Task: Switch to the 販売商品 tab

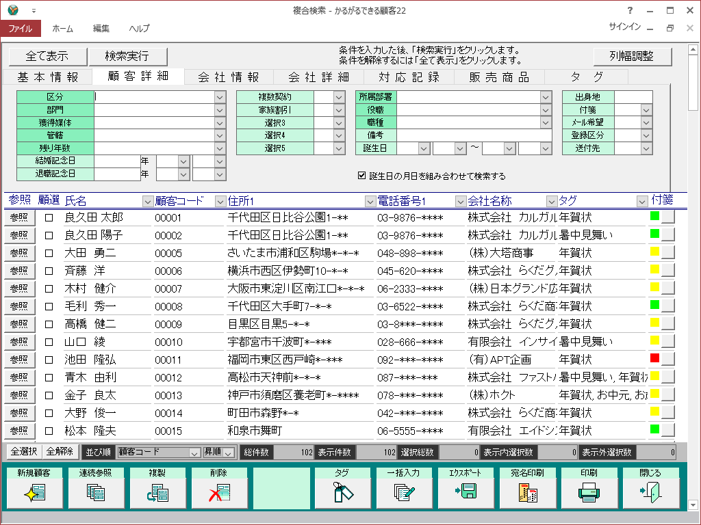Action: tap(499, 77)
